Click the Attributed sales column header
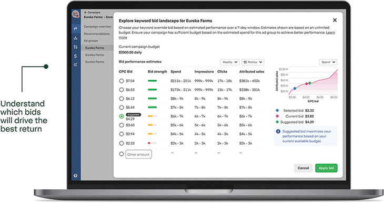The image size is (384, 203). (x=251, y=71)
